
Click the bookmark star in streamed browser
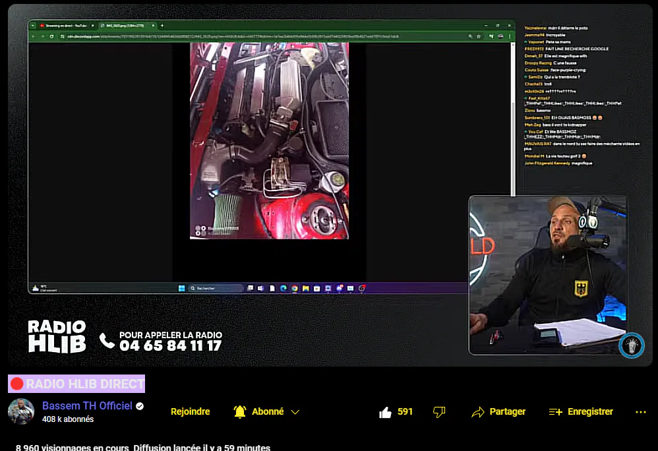click(x=479, y=36)
